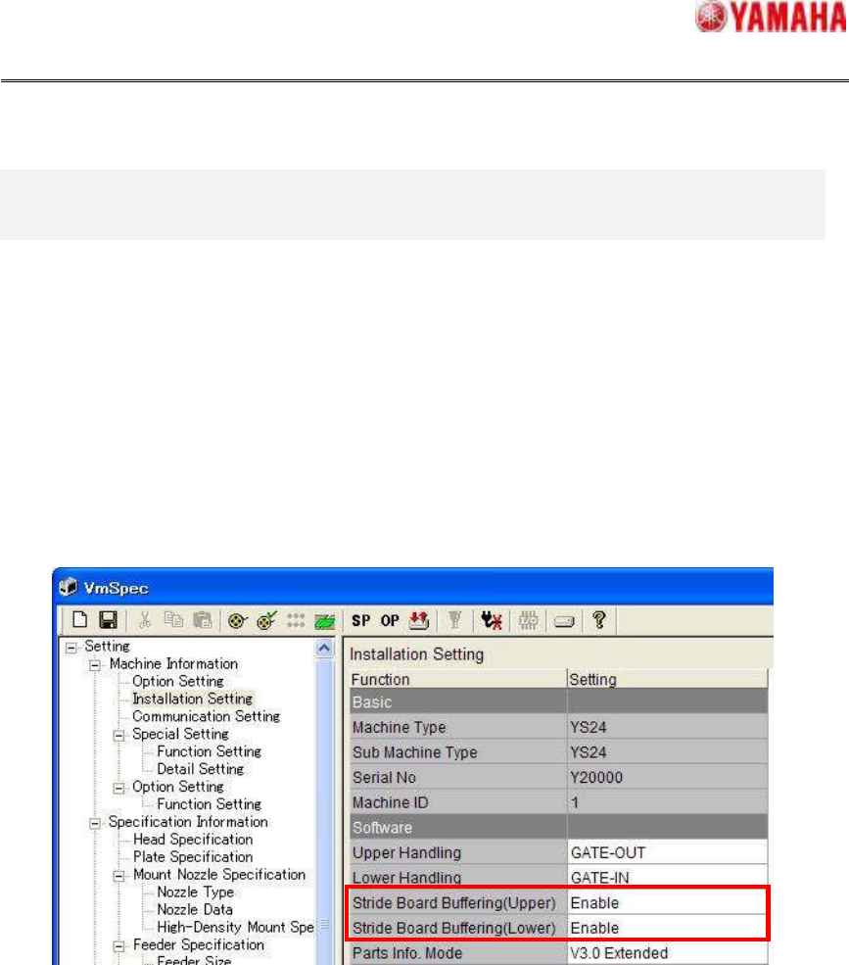Click the Sub Machine Type YS24 value

668,752
